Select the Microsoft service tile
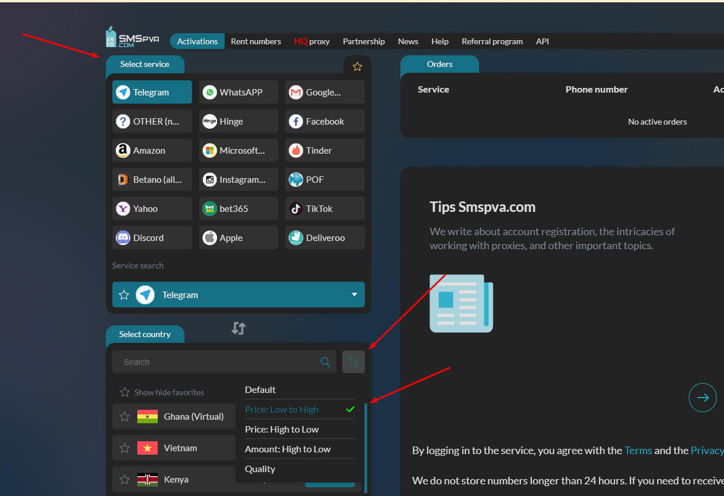Viewport: 724px width, 496px height. point(239,150)
